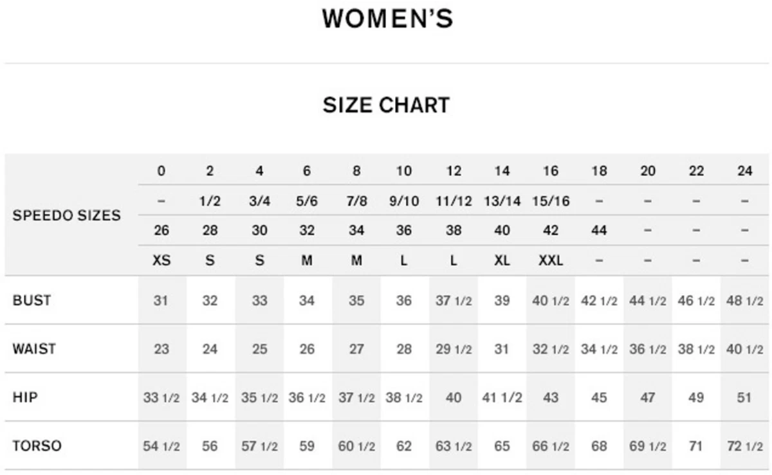Select the WAIST row label
The height and width of the screenshot is (475, 772).
click(x=34, y=349)
